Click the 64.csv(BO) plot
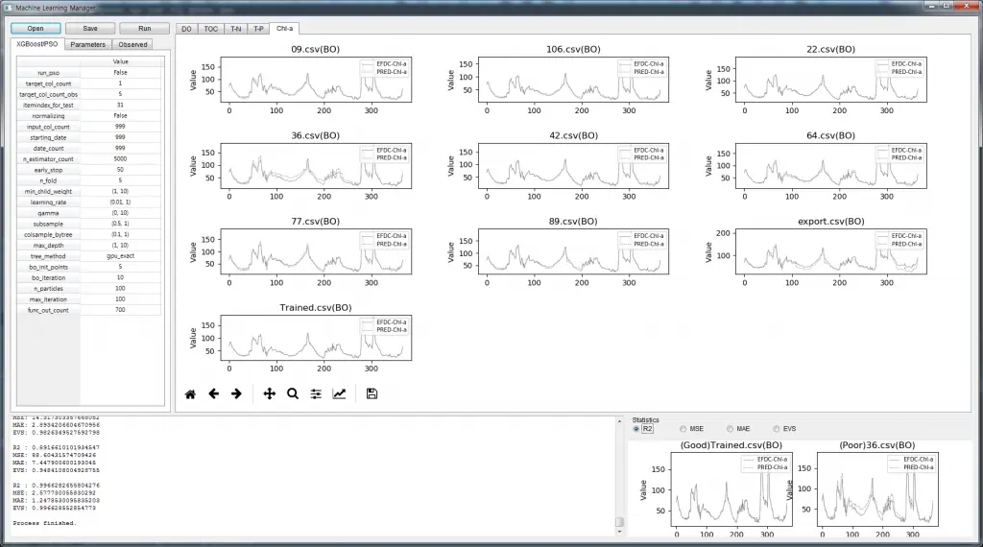The height and width of the screenshot is (547, 983). click(x=830, y=165)
